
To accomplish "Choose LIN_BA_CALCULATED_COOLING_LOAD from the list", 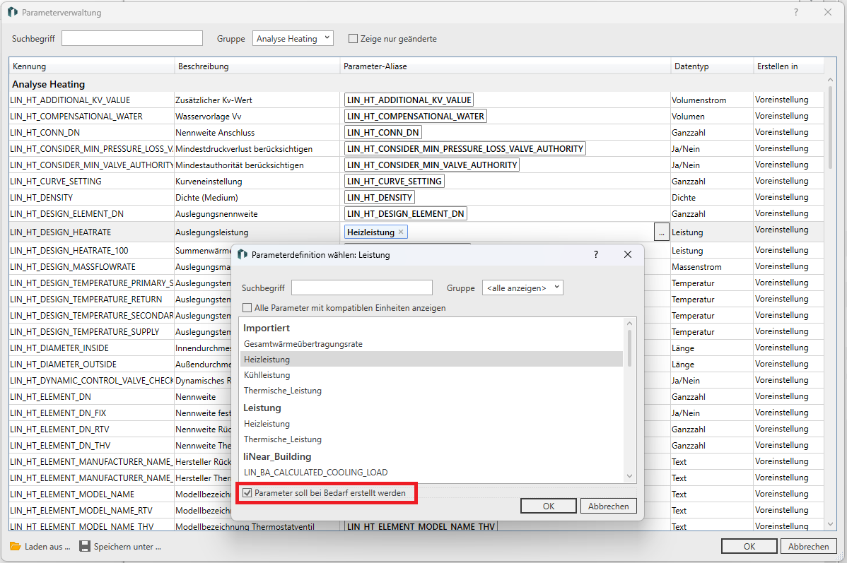I will click(315, 473).
